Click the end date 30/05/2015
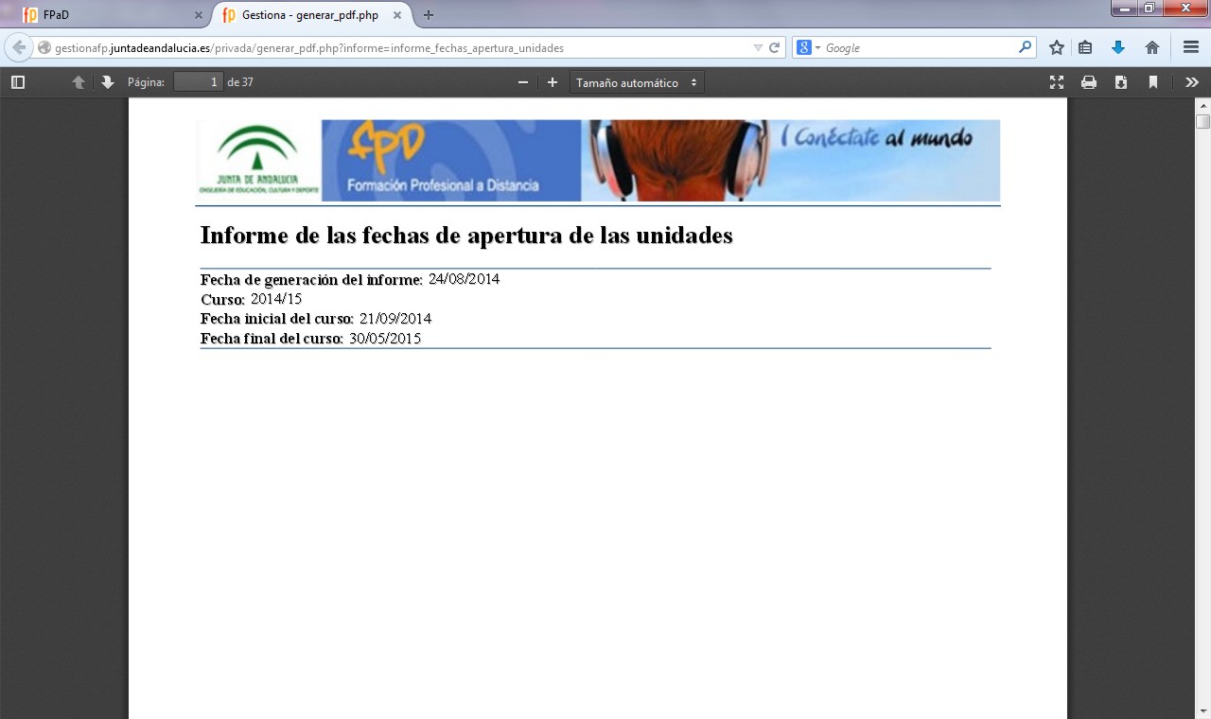The width and height of the screenshot is (1211, 719). (x=385, y=339)
